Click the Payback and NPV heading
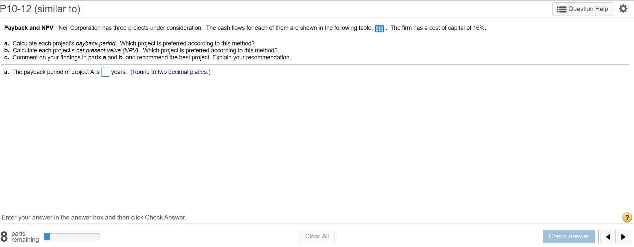Viewport: 634px width, 247px height. [x=29, y=28]
